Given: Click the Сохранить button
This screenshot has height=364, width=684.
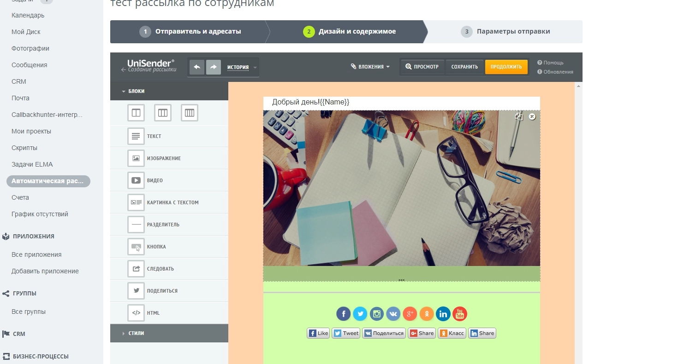Looking at the screenshot, I should point(464,67).
